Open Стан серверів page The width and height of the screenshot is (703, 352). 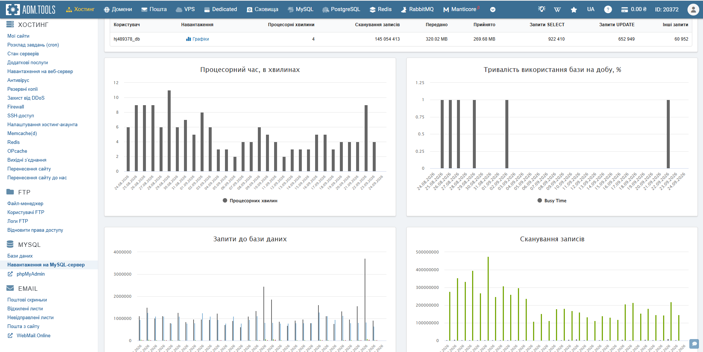(23, 54)
